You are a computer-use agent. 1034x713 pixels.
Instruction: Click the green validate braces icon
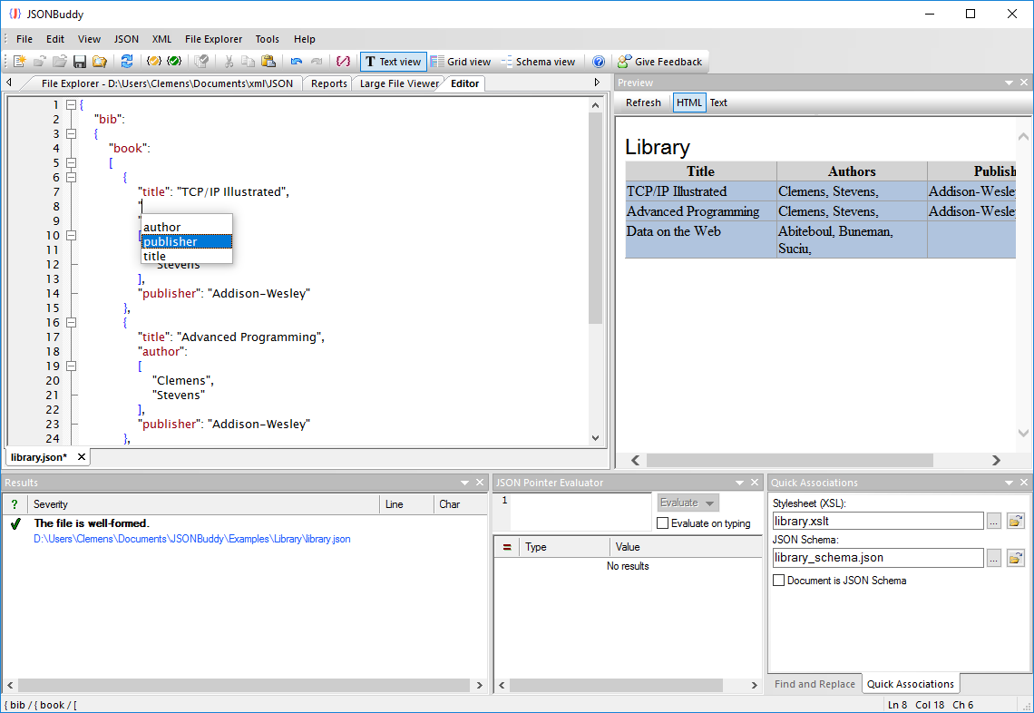pyautogui.click(x=174, y=62)
